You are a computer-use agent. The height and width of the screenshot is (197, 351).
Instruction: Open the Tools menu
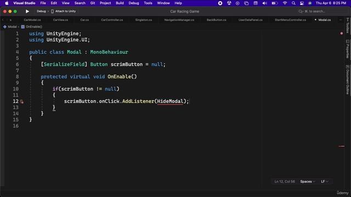tap(148, 3)
